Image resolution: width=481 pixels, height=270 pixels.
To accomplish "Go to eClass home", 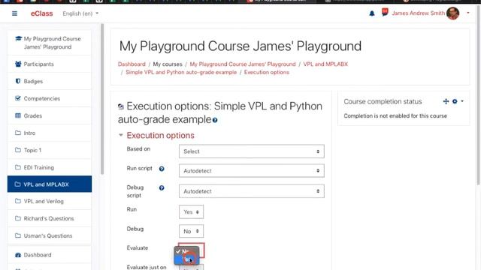I will 42,13.
